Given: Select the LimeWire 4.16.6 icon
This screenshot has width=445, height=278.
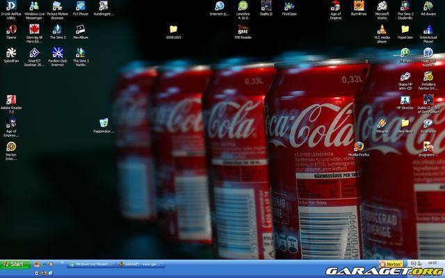Looking at the screenshot, I should 243,6.
